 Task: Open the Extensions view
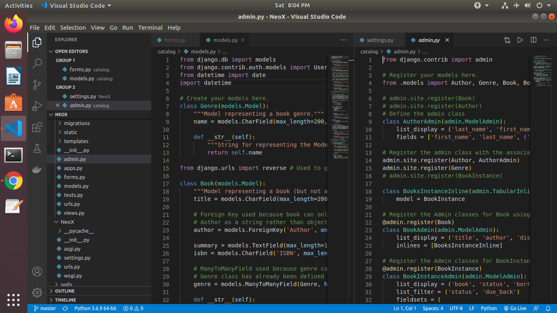click(37, 127)
